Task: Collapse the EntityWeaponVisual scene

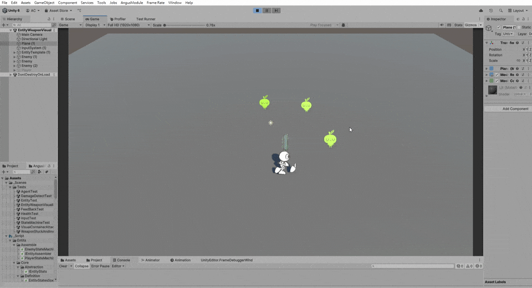Action: coord(11,30)
